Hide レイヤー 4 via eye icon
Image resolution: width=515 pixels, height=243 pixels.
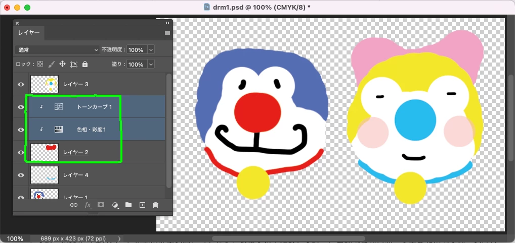pos(21,175)
